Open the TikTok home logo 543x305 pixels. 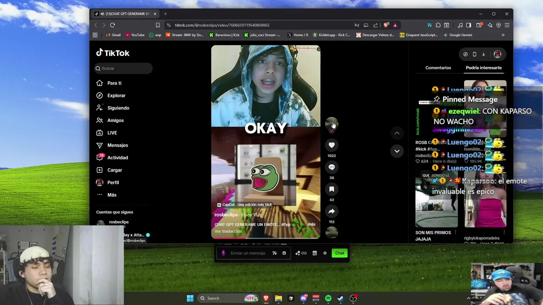tap(113, 53)
